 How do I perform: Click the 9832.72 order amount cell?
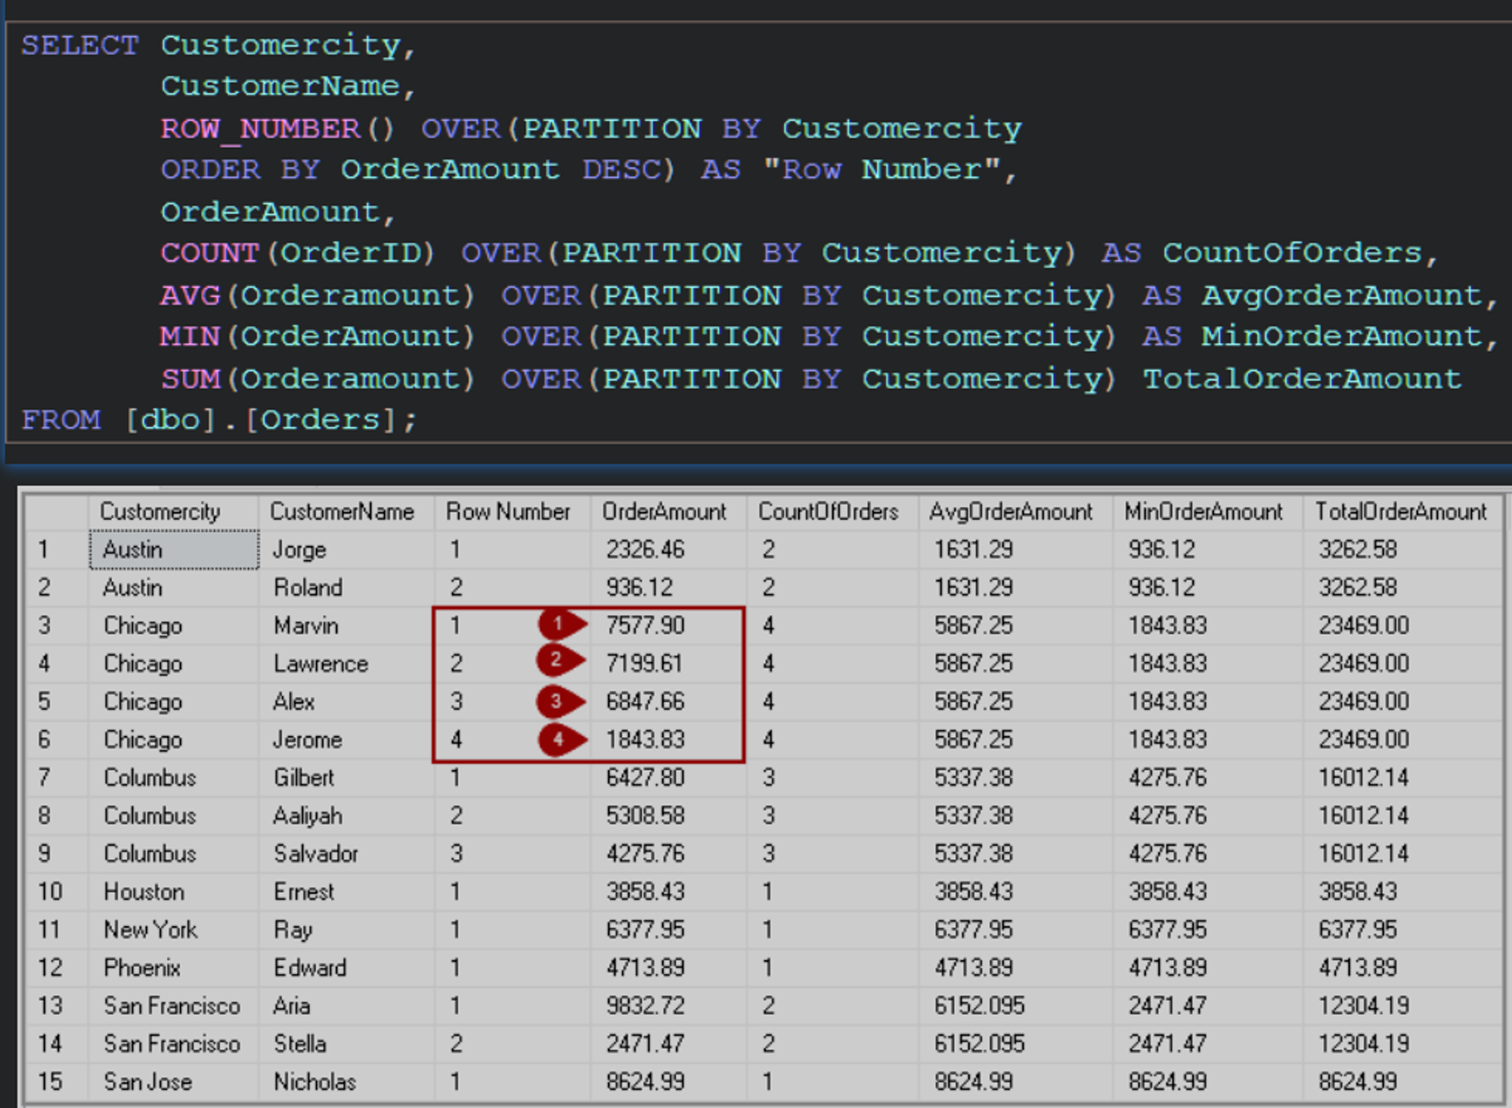click(x=668, y=1006)
